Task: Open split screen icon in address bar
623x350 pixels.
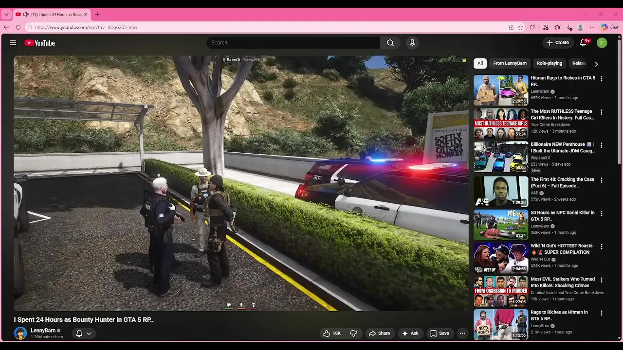Action: (511, 27)
